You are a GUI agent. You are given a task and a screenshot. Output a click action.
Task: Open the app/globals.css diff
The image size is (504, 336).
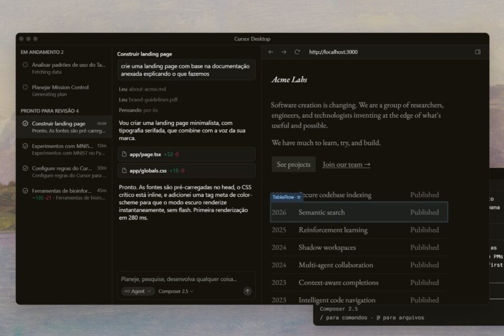186,171
